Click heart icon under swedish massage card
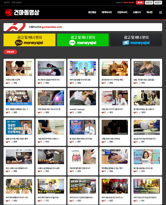Screen dimensions: 166x205 tap(71, 112)
